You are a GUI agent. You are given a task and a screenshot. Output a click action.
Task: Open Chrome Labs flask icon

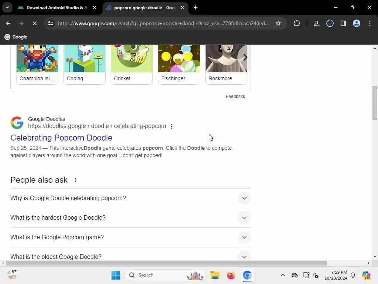pos(316,23)
